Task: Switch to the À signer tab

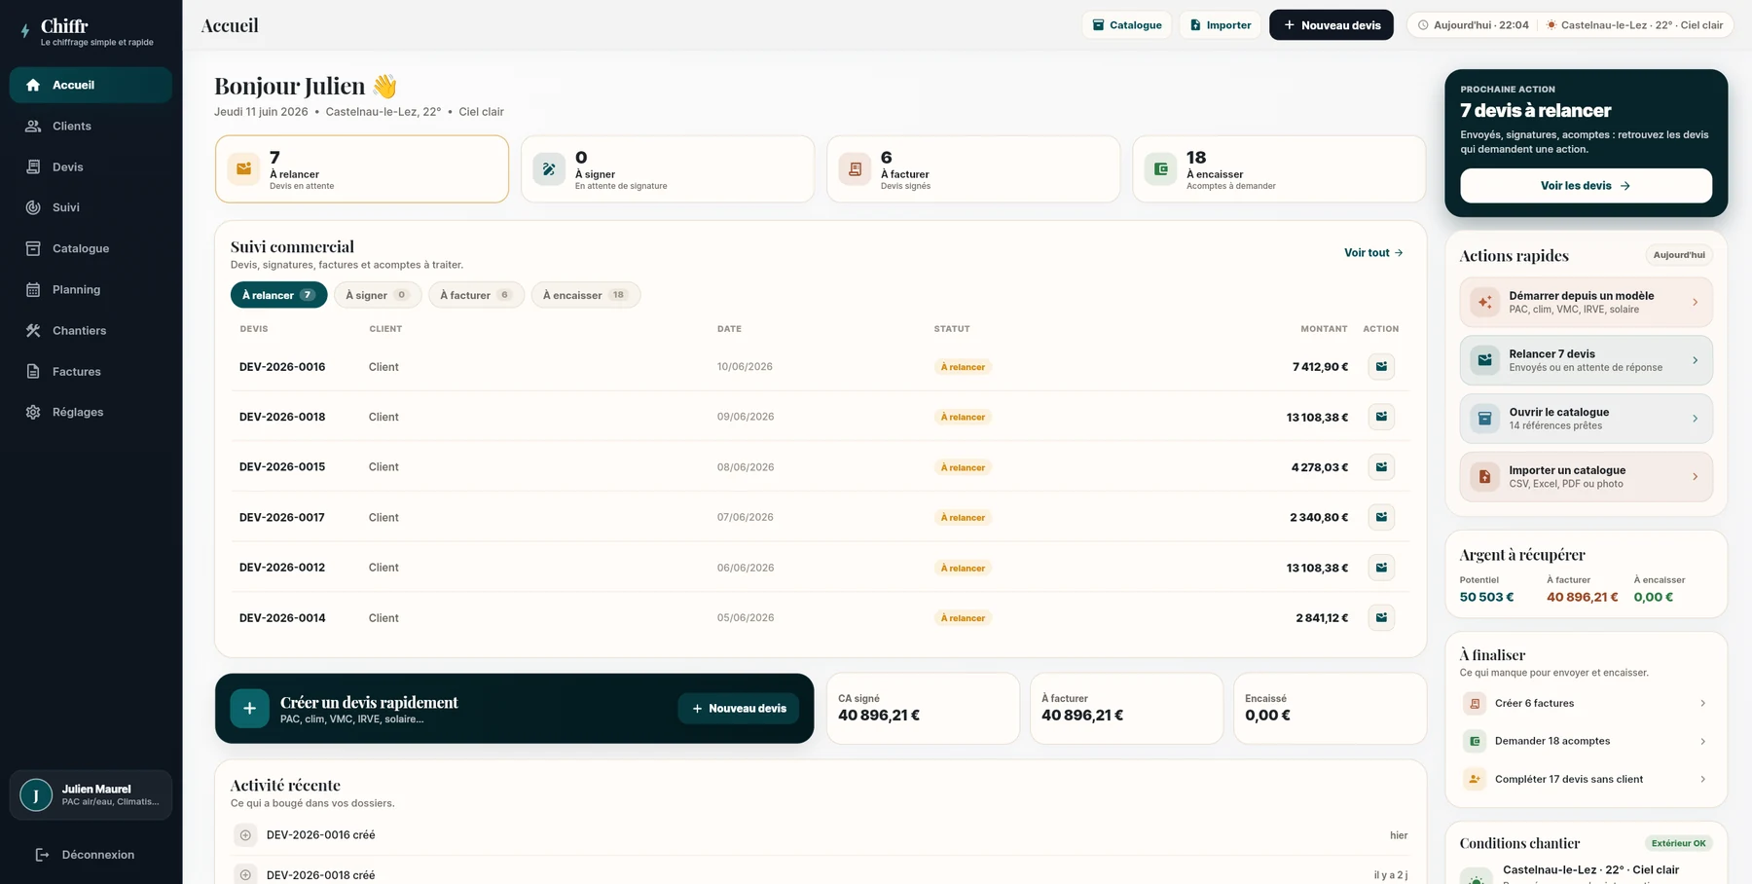Action: 378,295
